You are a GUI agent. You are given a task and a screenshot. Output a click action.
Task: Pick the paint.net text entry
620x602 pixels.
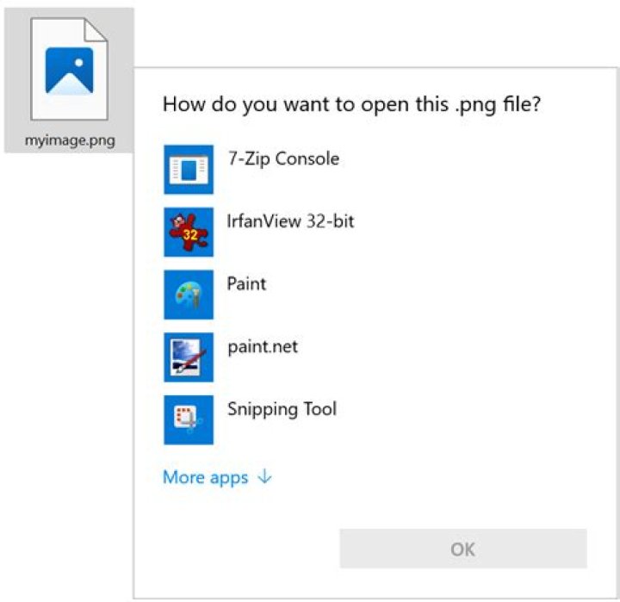point(263,347)
